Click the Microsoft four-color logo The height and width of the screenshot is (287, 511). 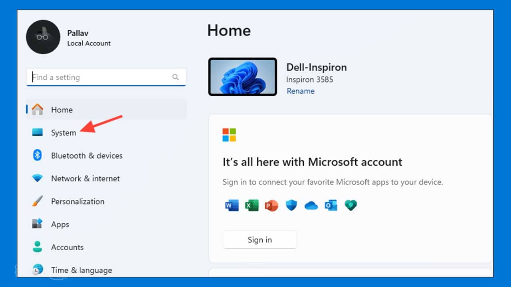pyautogui.click(x=229, y=135)
